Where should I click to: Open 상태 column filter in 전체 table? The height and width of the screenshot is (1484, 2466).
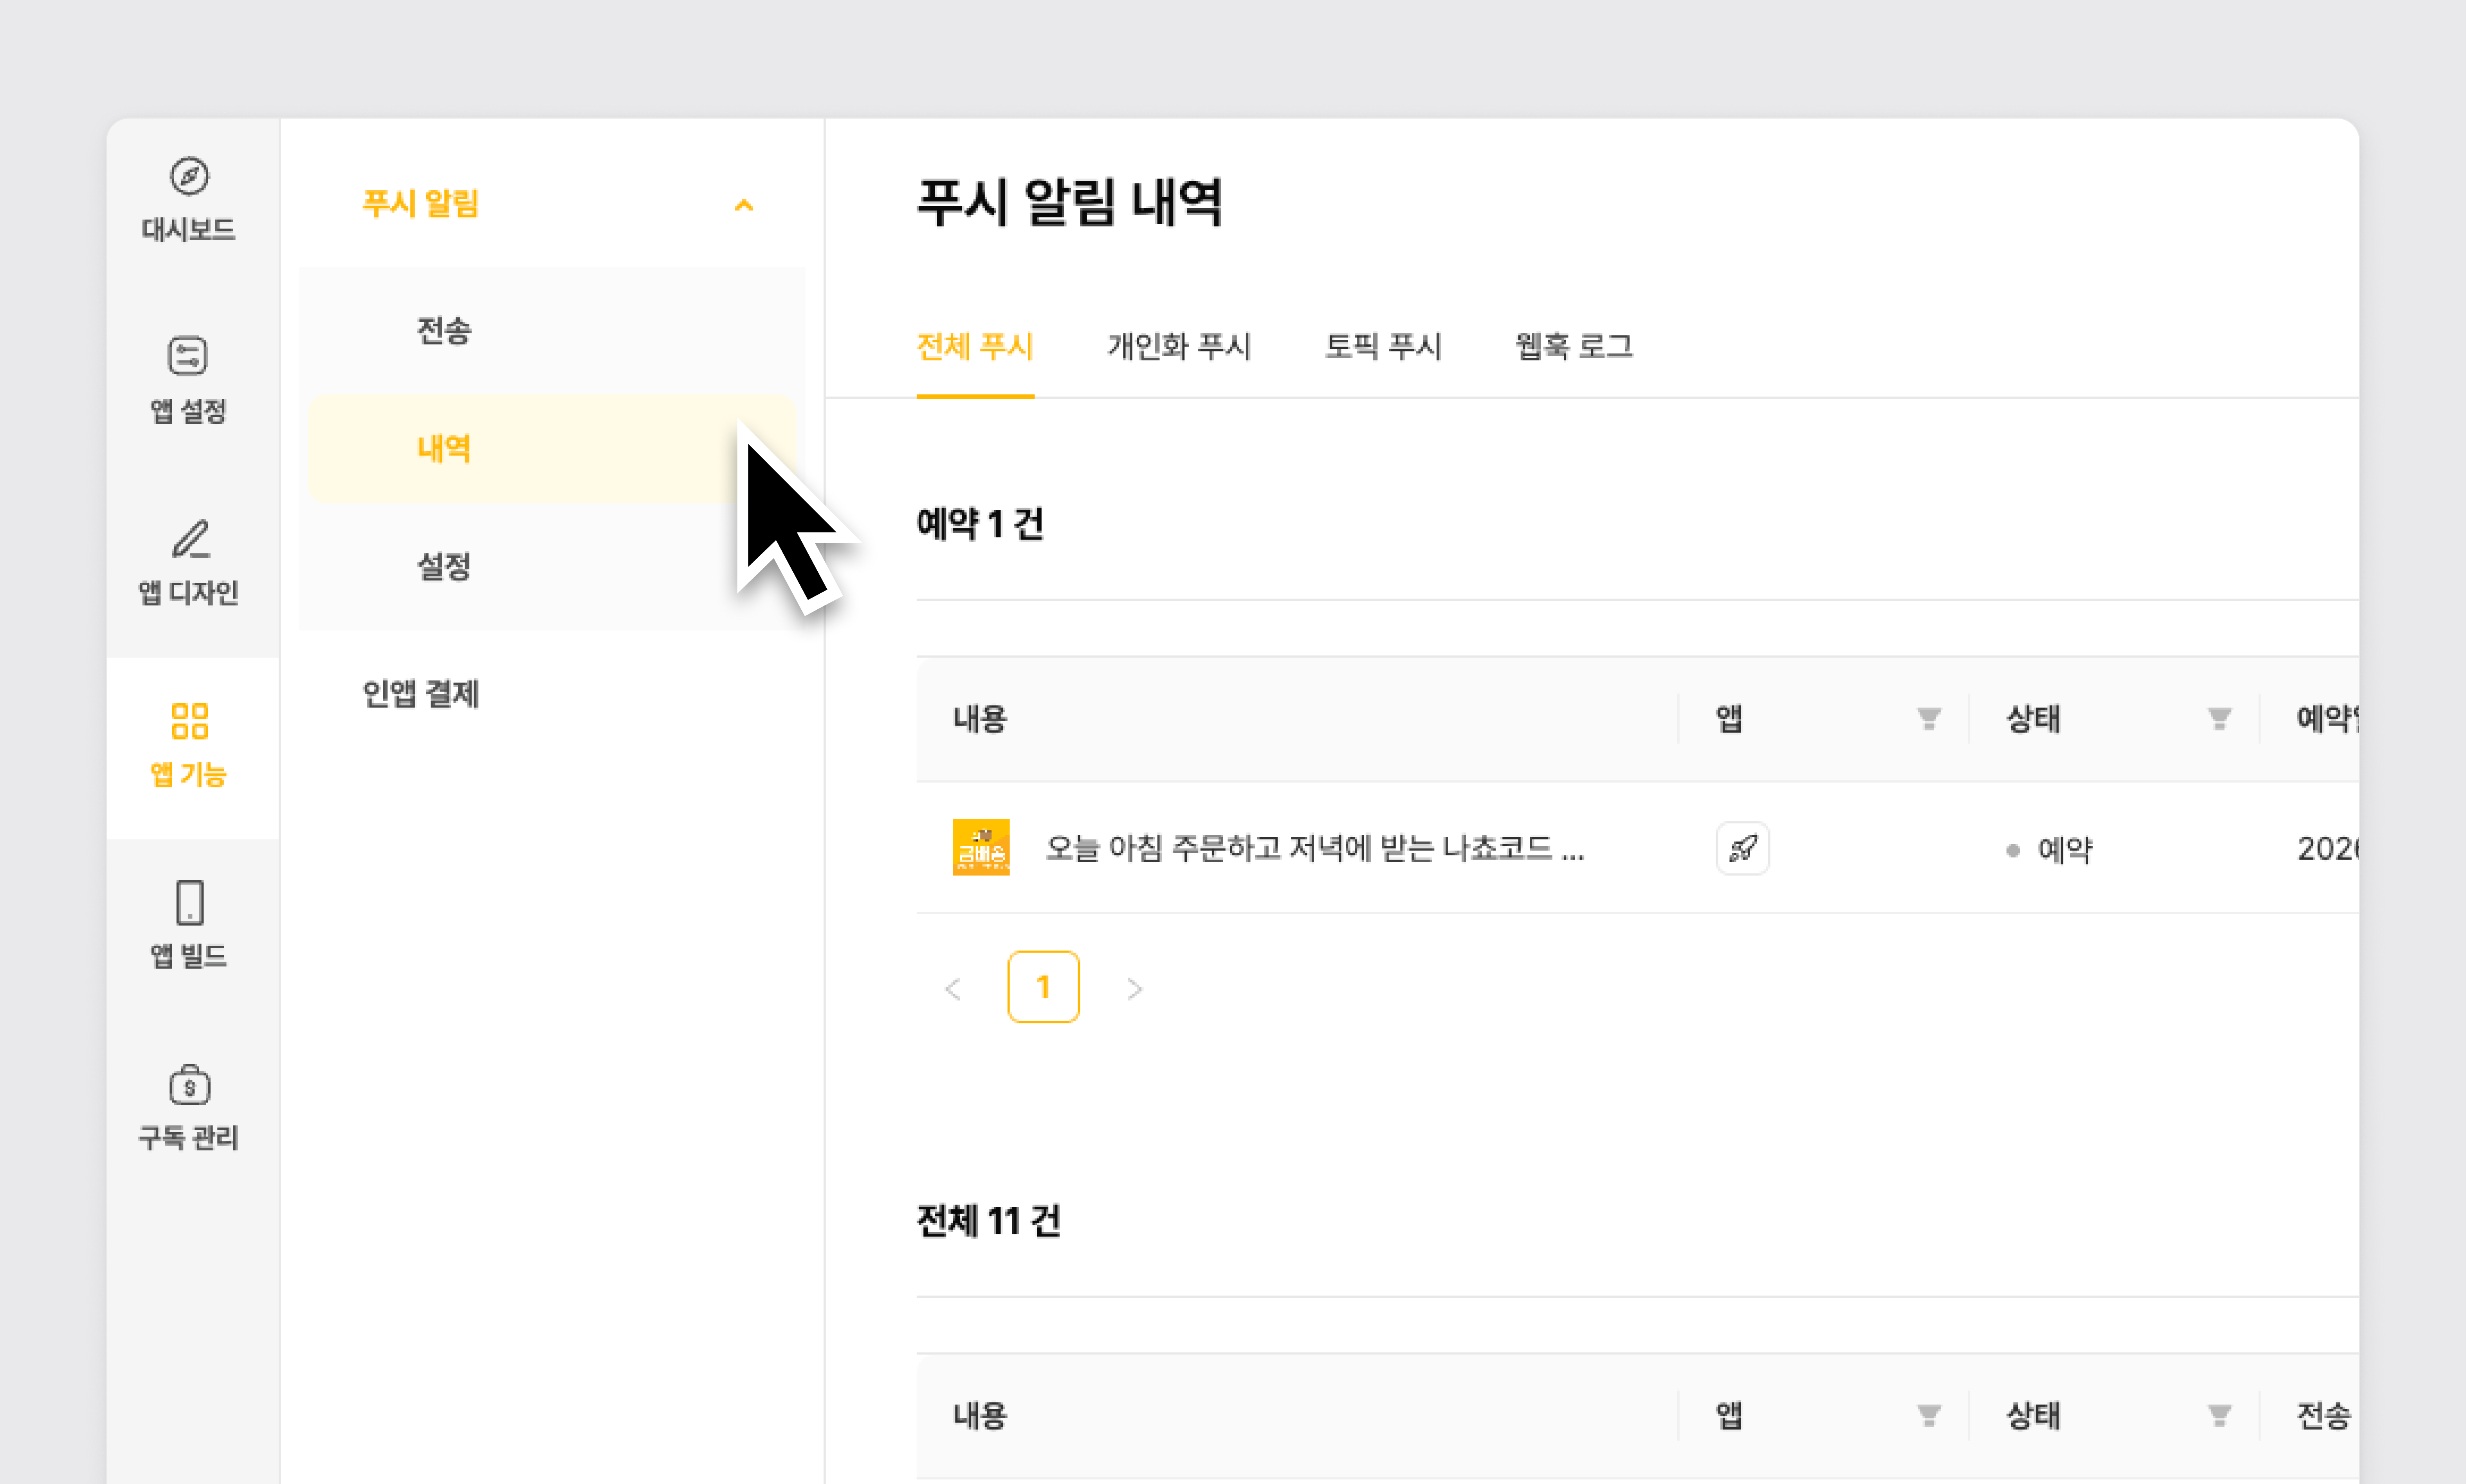(2219, 1415)
